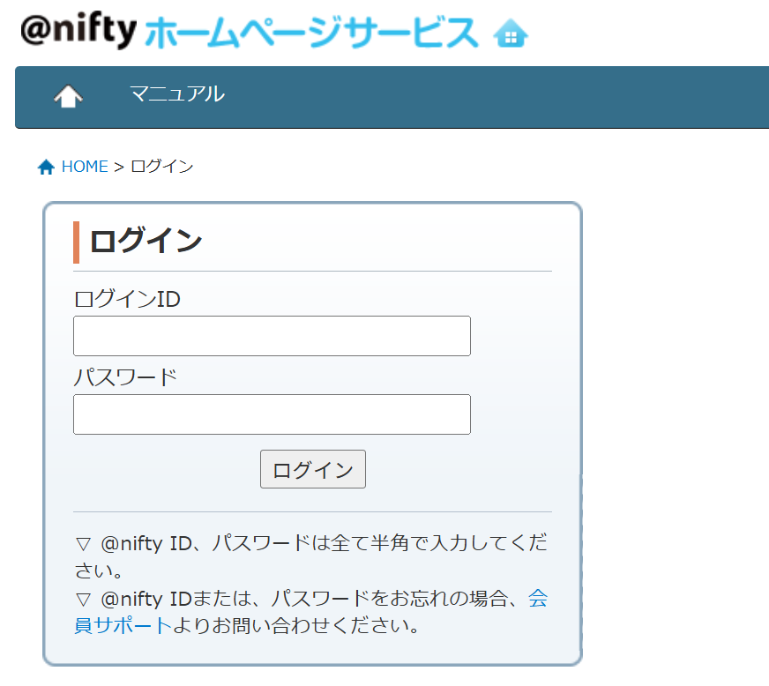
Task: Click the orange accent bar beside the ログイン heading
Action: click(x=76, y=238)
